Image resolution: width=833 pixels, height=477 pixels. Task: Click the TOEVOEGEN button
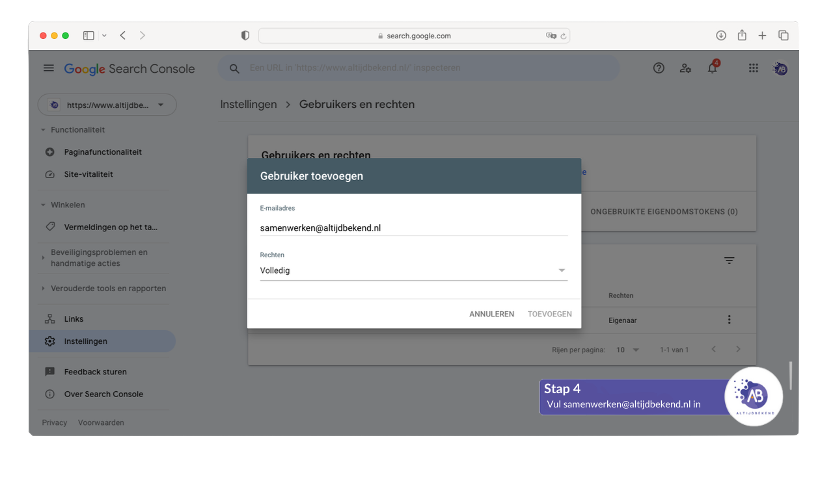(549, 314)
